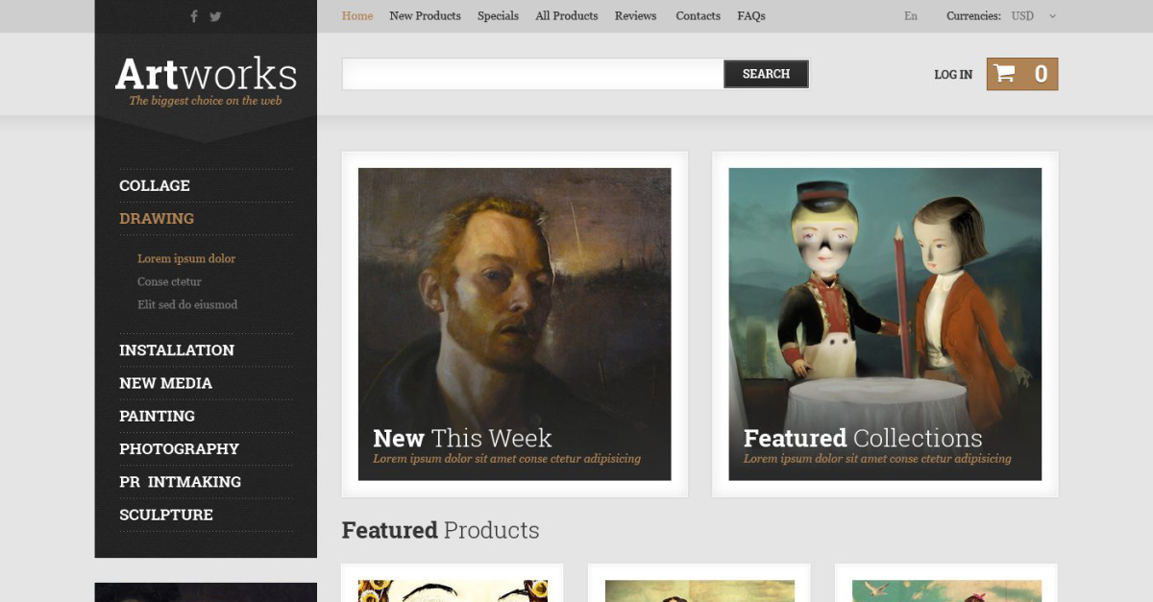
Task: Open the Specials menu item
Action: [x=498, y=16]
